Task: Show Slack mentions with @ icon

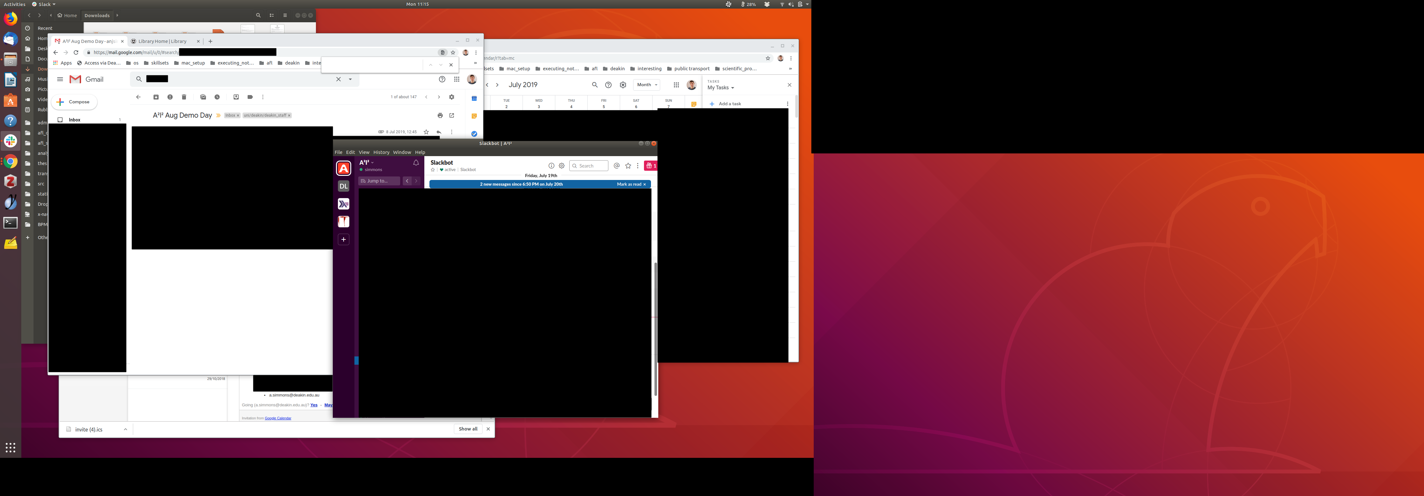Action: [x=617, y=166]
